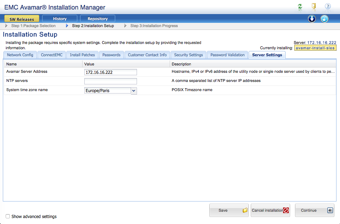Click the Avamar Server Address field
This screenshot has height=224, width=340.
click(110, 72)
